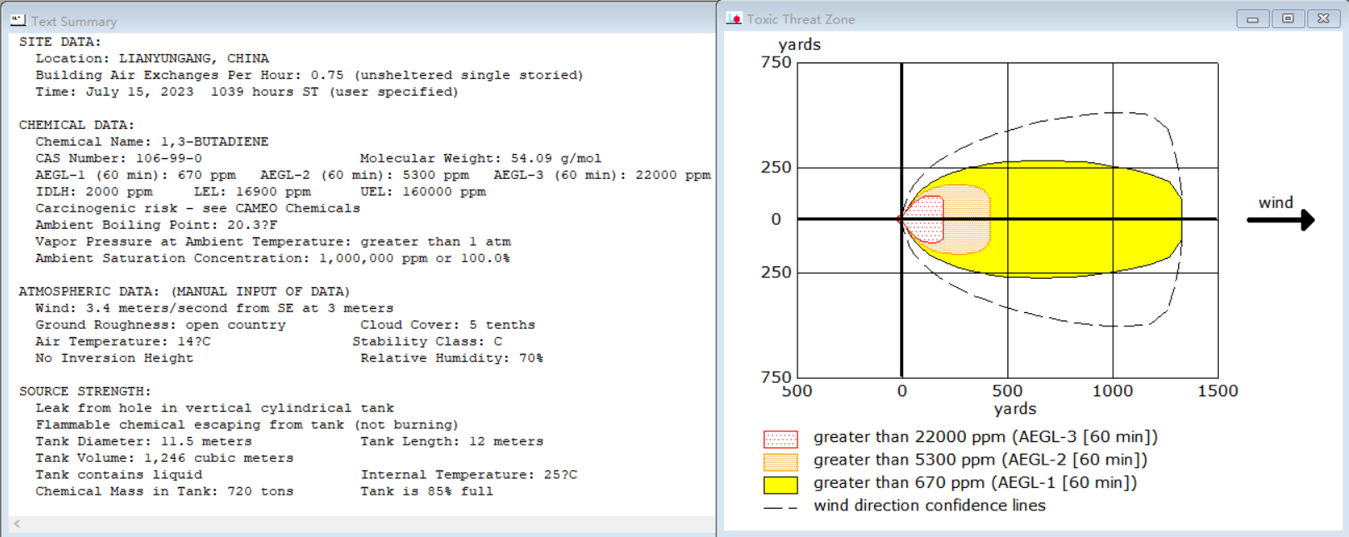Click the x-axis '1500' tick label
Image resolution: width=1349 pixels, height=537 pixels.
point(1217,390)
